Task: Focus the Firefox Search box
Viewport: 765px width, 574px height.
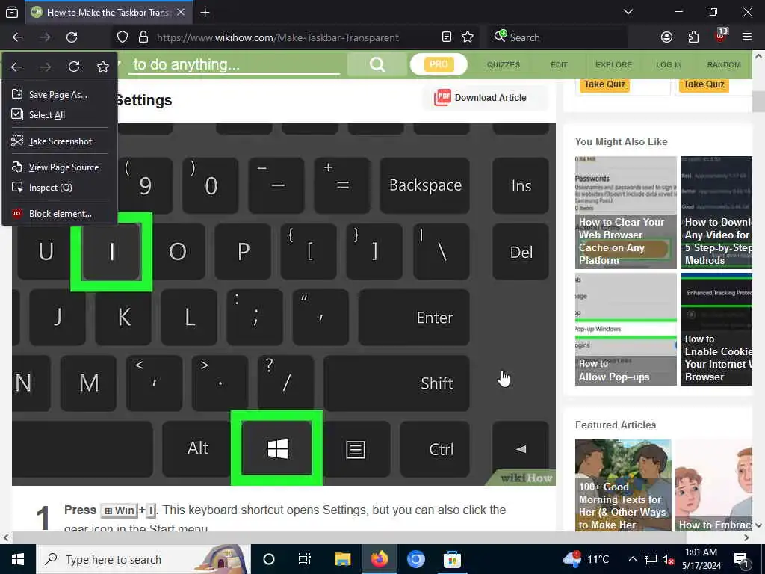Action: tap(557, 37)
